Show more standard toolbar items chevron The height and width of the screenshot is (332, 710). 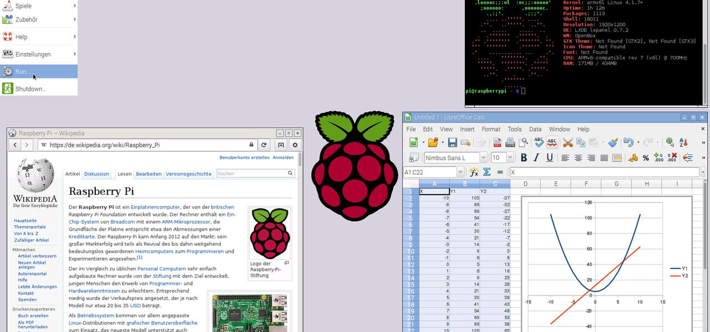704,142
